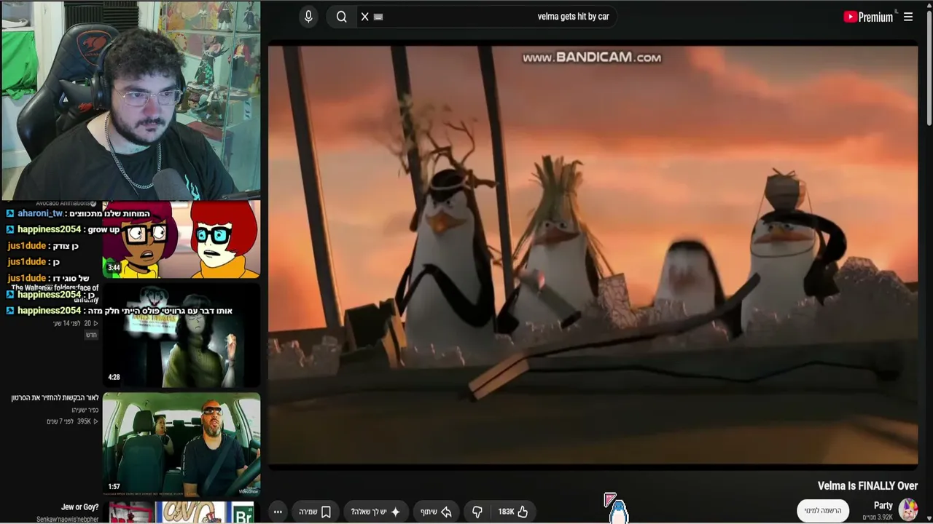This screenshot has height=524, width=933.
Task: Open the "Jew or Goy?" video thumbnail
Action: (181, 512)
